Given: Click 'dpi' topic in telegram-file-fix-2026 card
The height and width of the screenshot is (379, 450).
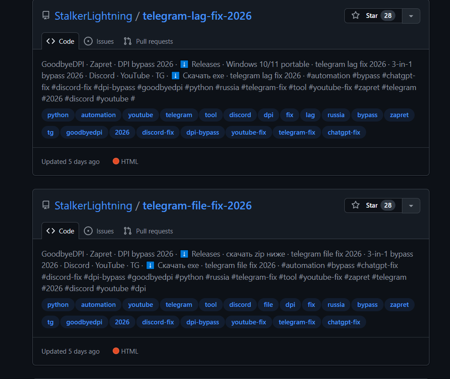Looking at the screenshot, I should pos(291,305).
